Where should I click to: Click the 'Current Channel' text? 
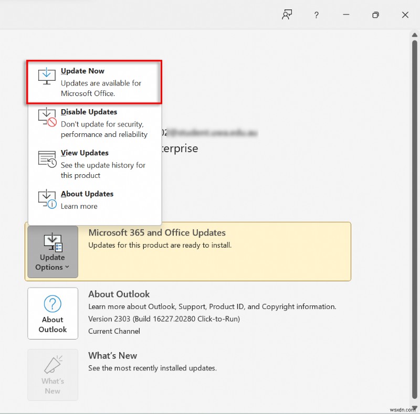click(x=114, y=331)
